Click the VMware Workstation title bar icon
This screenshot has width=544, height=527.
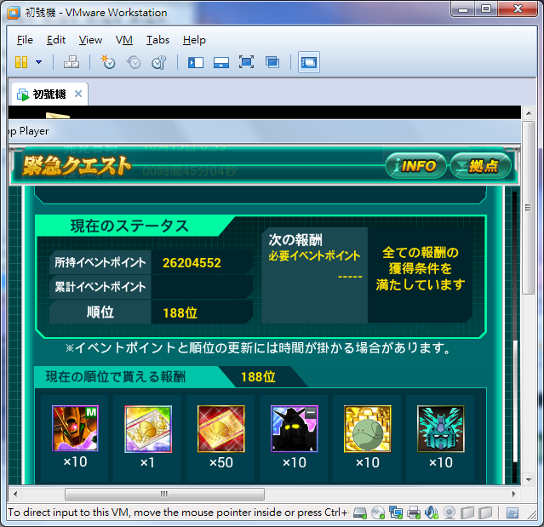coord(13,13)
